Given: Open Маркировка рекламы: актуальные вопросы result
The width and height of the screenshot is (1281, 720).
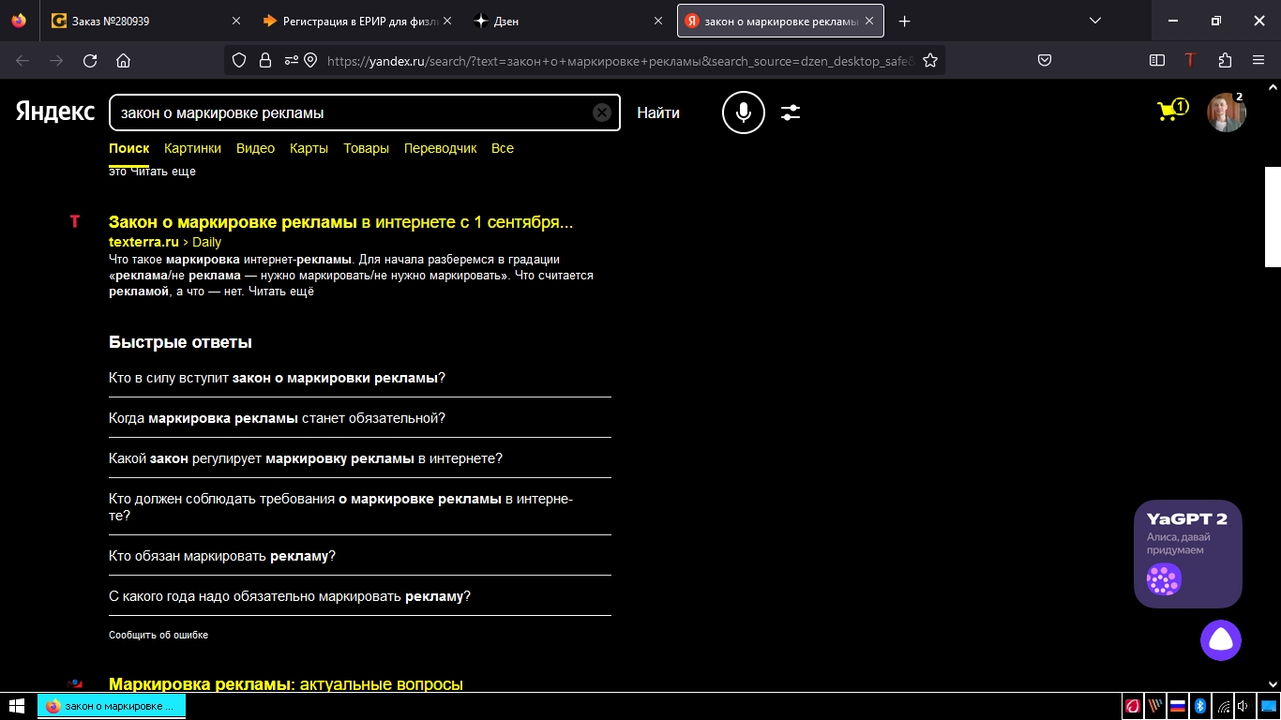Looking at the screenshot, I should coord(286,684).
